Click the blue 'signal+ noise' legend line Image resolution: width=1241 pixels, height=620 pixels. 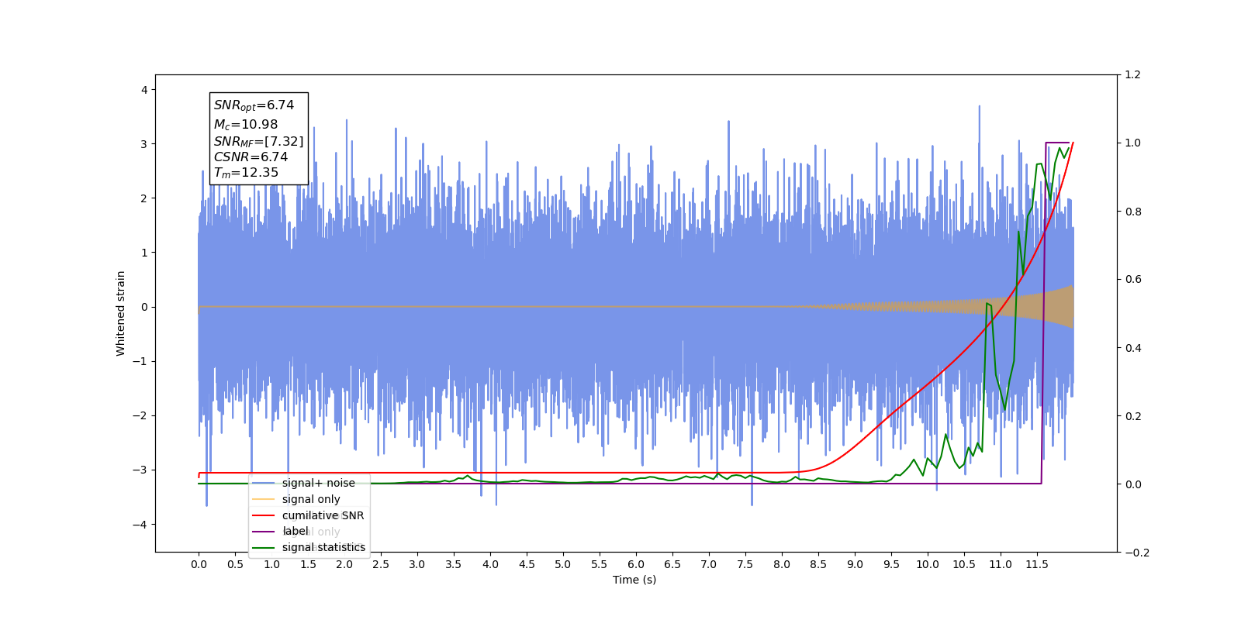[x=264, y=483]
